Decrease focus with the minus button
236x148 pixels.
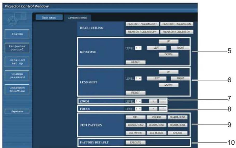[x=163, y=109]
